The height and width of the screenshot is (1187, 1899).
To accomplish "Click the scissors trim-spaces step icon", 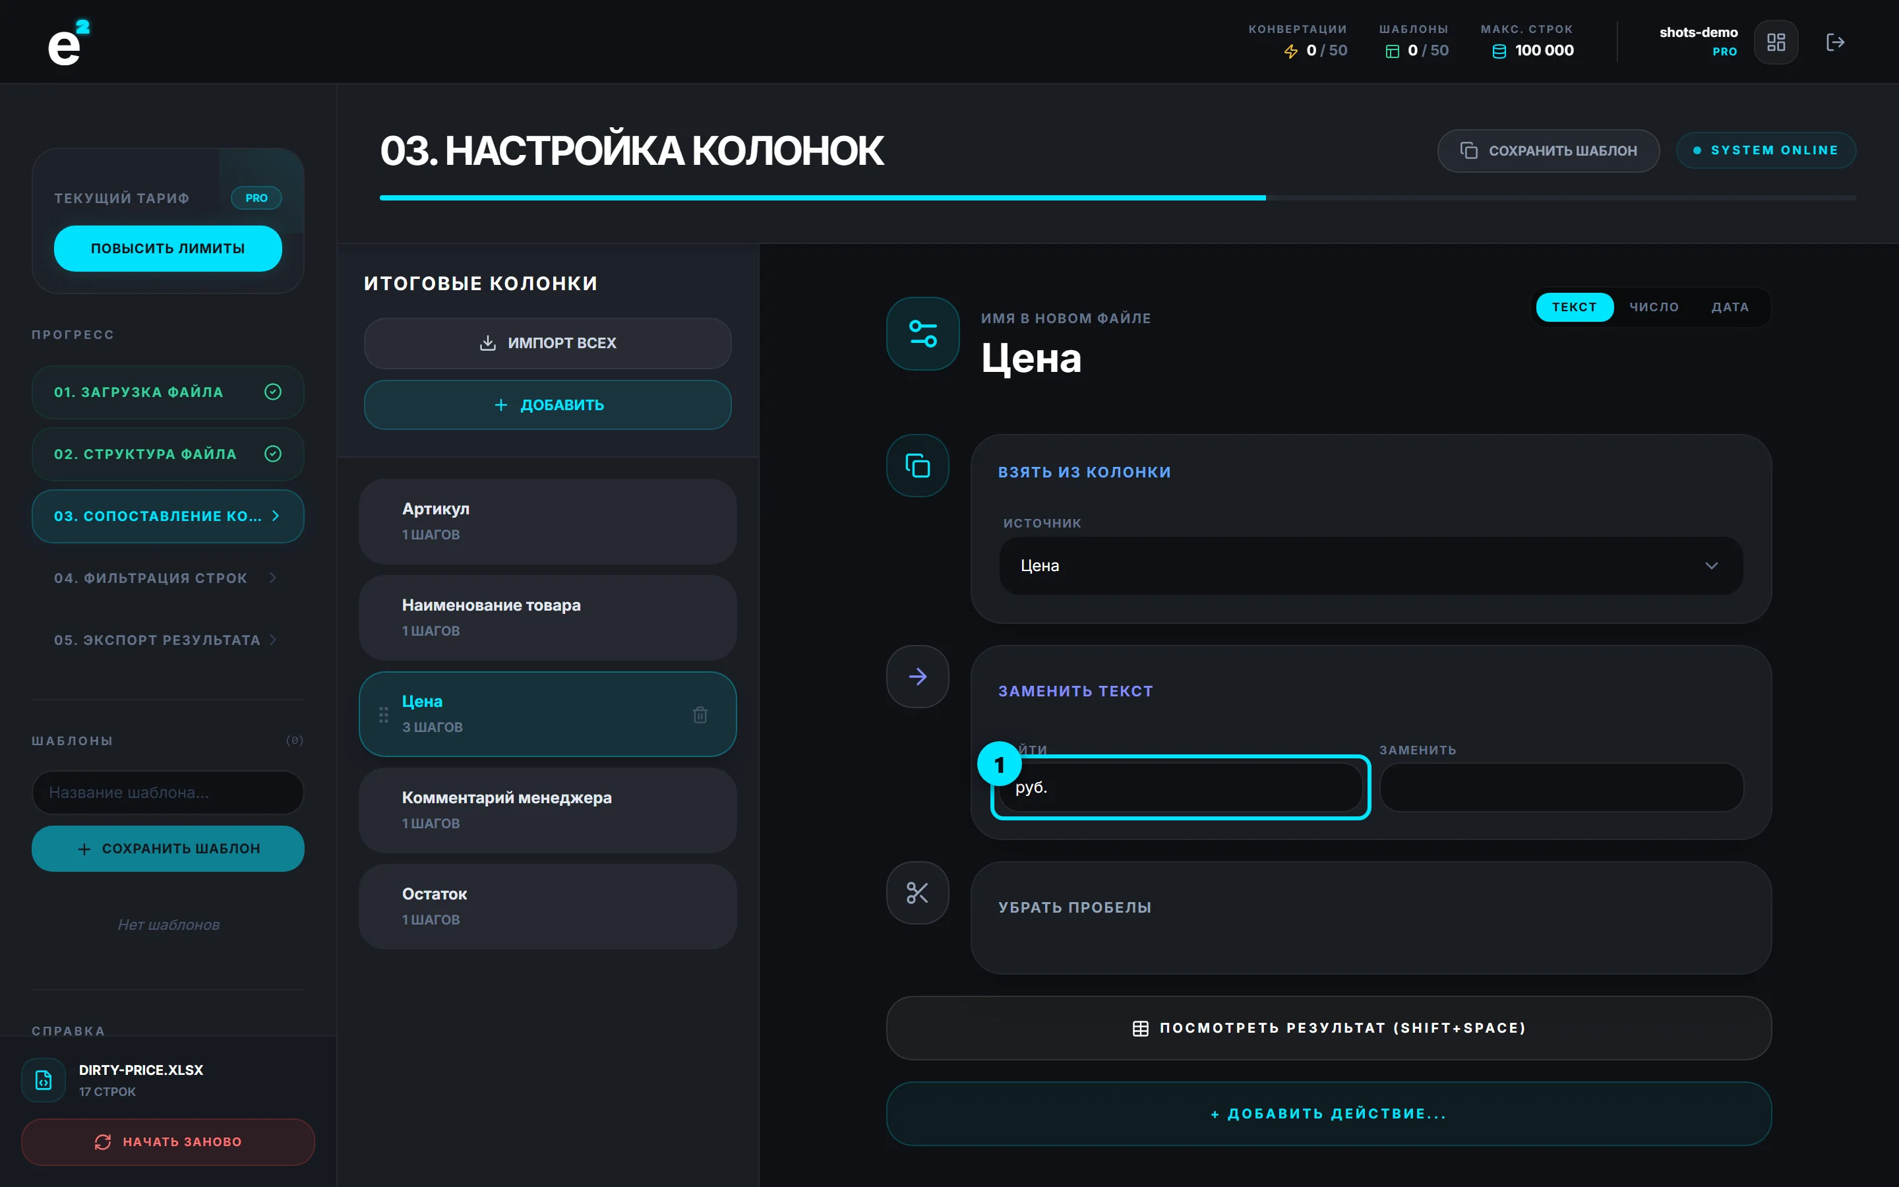I will pyautogui.click(x=917, y=893).
